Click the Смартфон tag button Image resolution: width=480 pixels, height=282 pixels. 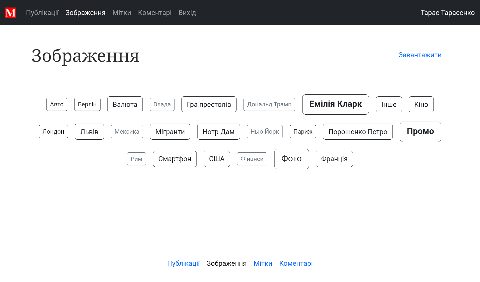pyautogui.click(x=174, y=159)
